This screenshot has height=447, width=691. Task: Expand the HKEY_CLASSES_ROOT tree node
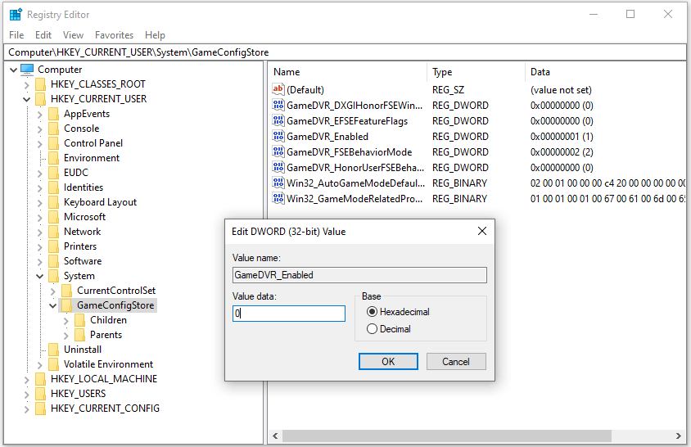coord(27,84)
